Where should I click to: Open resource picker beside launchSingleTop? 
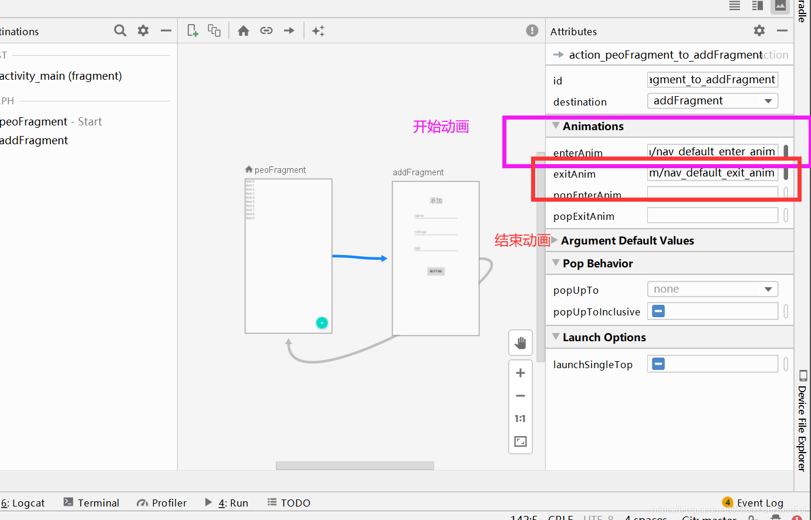[786, 364]
